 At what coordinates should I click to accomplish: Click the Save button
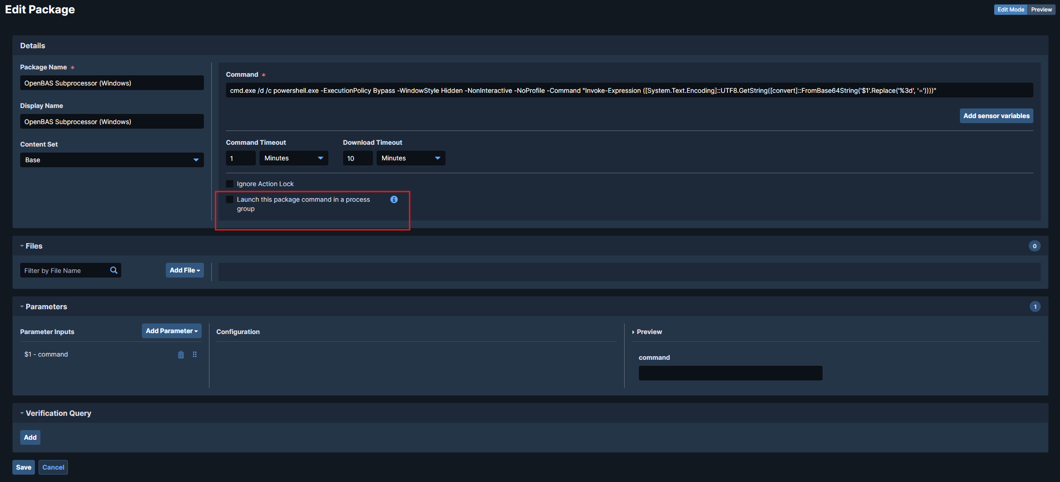[23, 467]
